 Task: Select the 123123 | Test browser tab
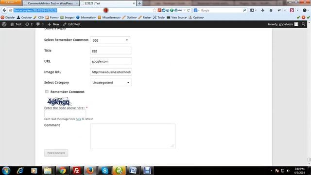108,3
